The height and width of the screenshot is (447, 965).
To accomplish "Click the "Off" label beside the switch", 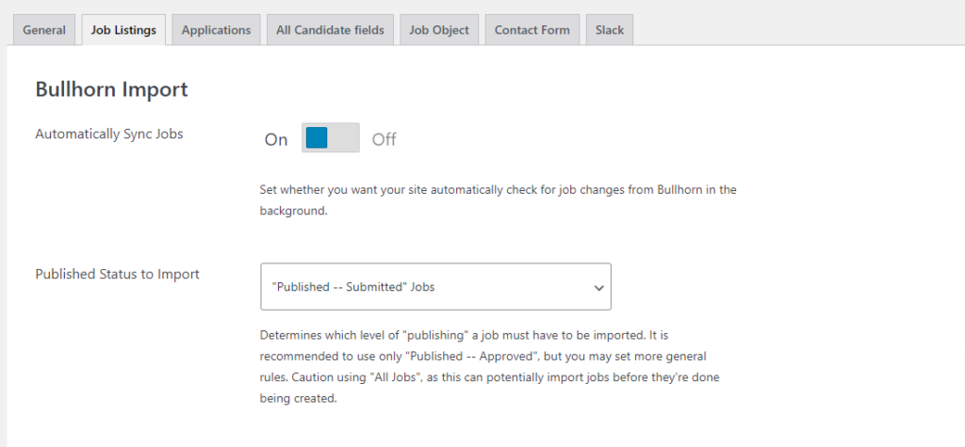I will click(x=384, y=139).
